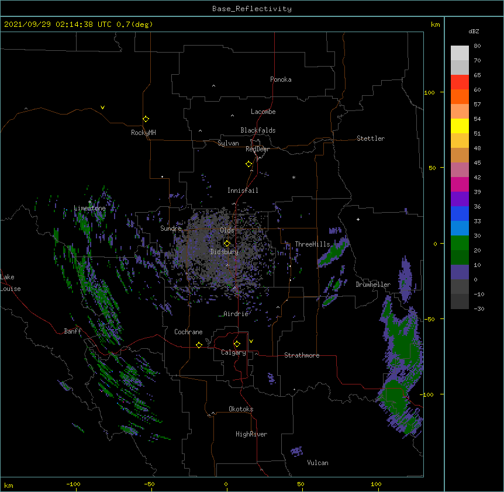
Task: Click the Airdrie label
Action: click(236, 314)
